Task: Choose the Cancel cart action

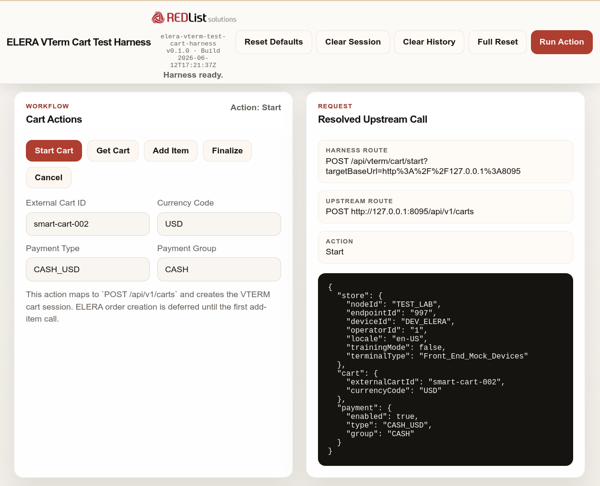Action: coord(49,177)
